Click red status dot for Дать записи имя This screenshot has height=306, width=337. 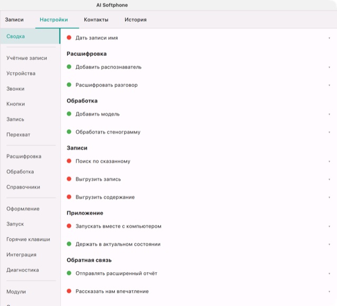point(69,37)
